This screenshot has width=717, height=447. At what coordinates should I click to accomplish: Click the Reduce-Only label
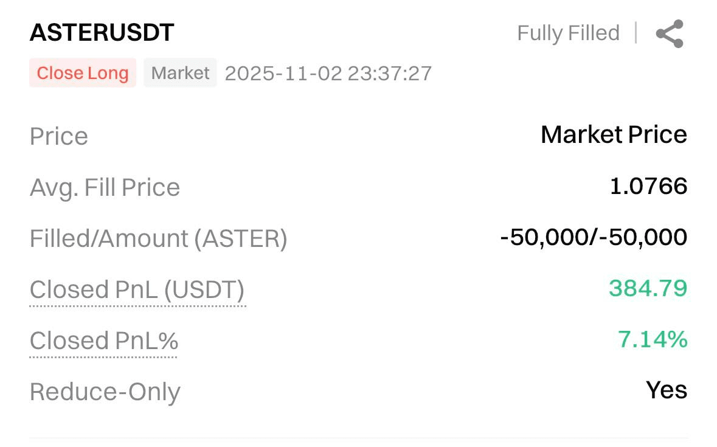click(105, 392)
